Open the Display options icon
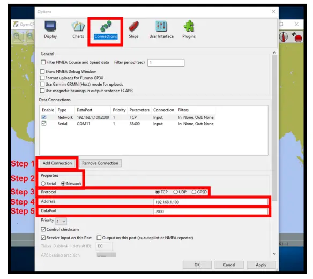This screenshot has width=313, height=279. coord(50,29)
